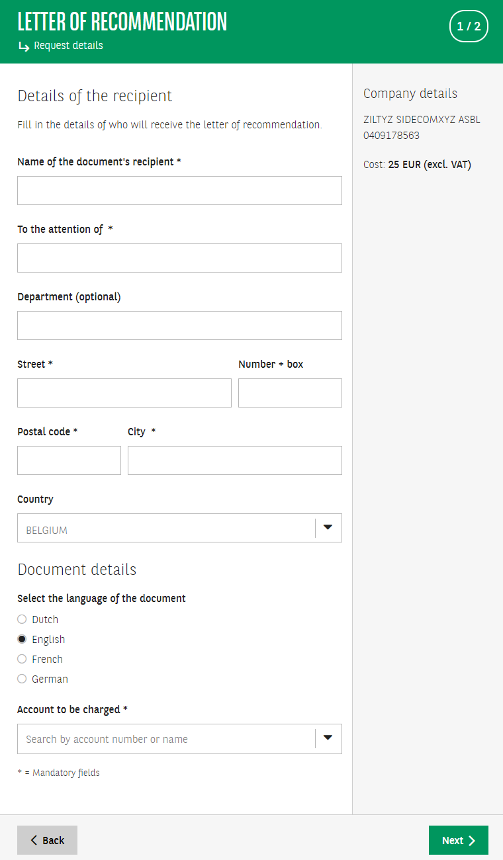Click the account search text box
Viewport: 503px width, 860px height.
[165, 739]
